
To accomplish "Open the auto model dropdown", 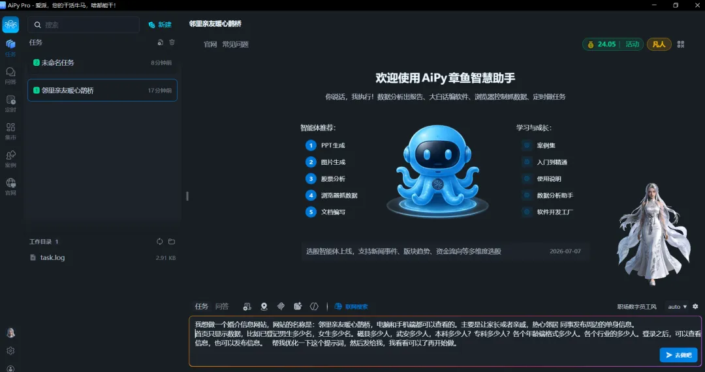I will pyautogui.click(x=677, y=307).
